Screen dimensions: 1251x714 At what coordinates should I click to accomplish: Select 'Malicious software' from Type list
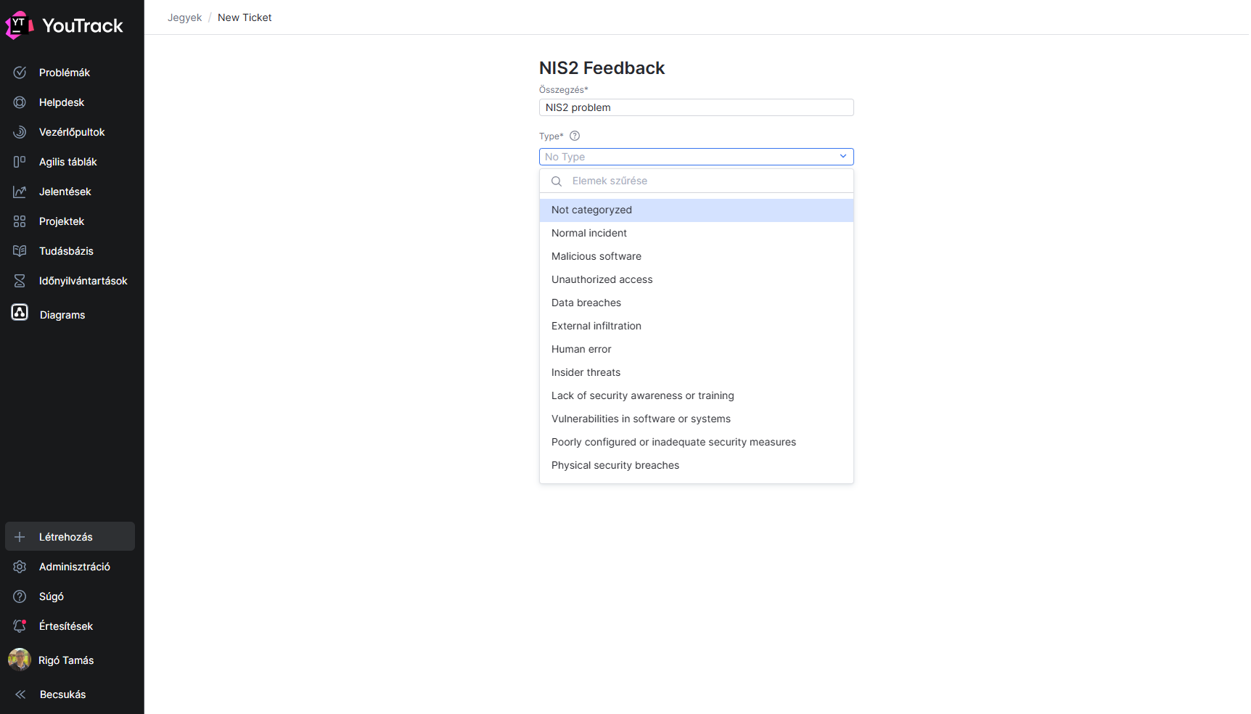point(596,256)
